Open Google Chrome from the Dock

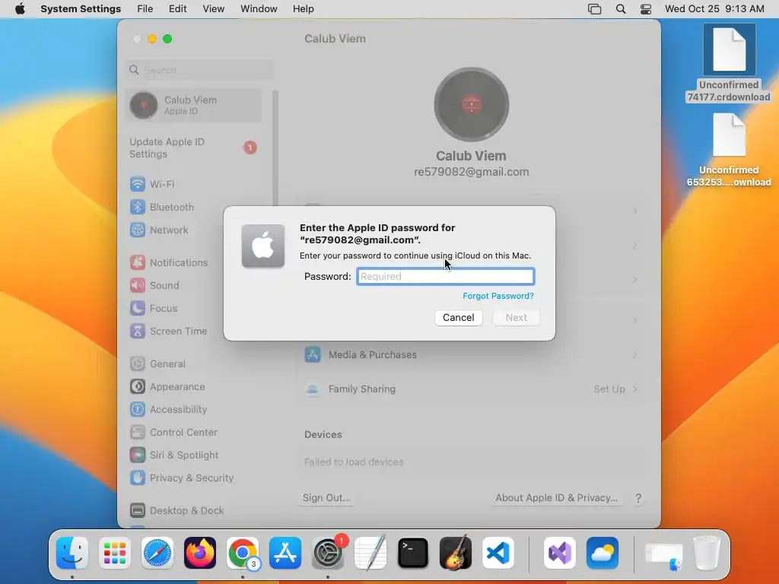(243, 553)
